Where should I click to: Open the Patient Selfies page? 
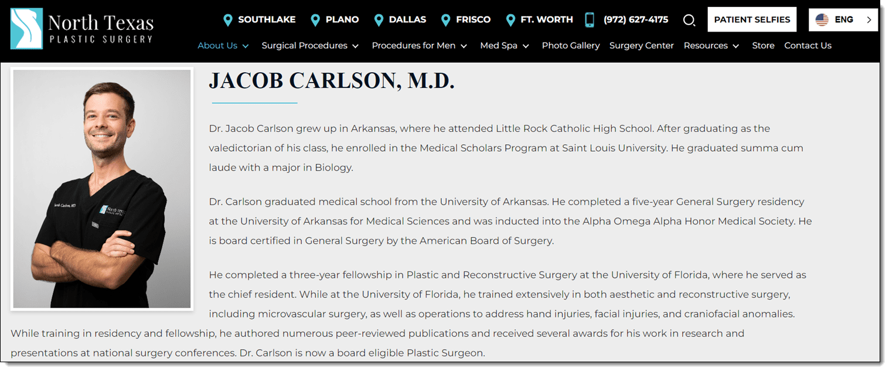(752, 19)
